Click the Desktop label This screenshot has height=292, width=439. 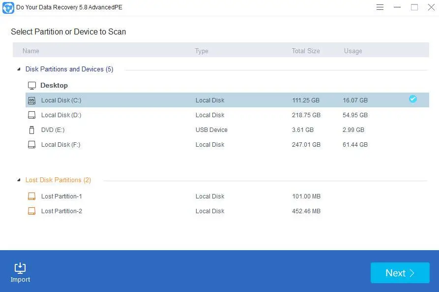pyautogui.click(x=54, y=85)
